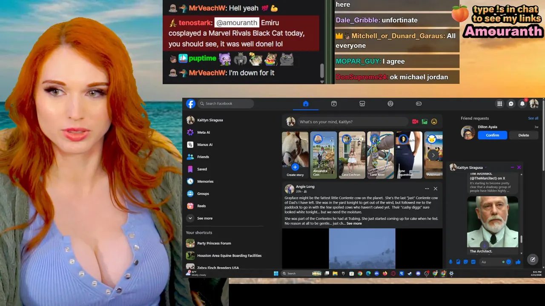Open the three-dot menu on Angie Long's post
This screenshot has height=306, width=545.
pos(427,189)
